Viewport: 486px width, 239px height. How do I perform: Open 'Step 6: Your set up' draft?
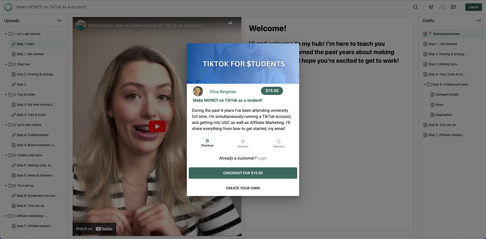(452, 125)
